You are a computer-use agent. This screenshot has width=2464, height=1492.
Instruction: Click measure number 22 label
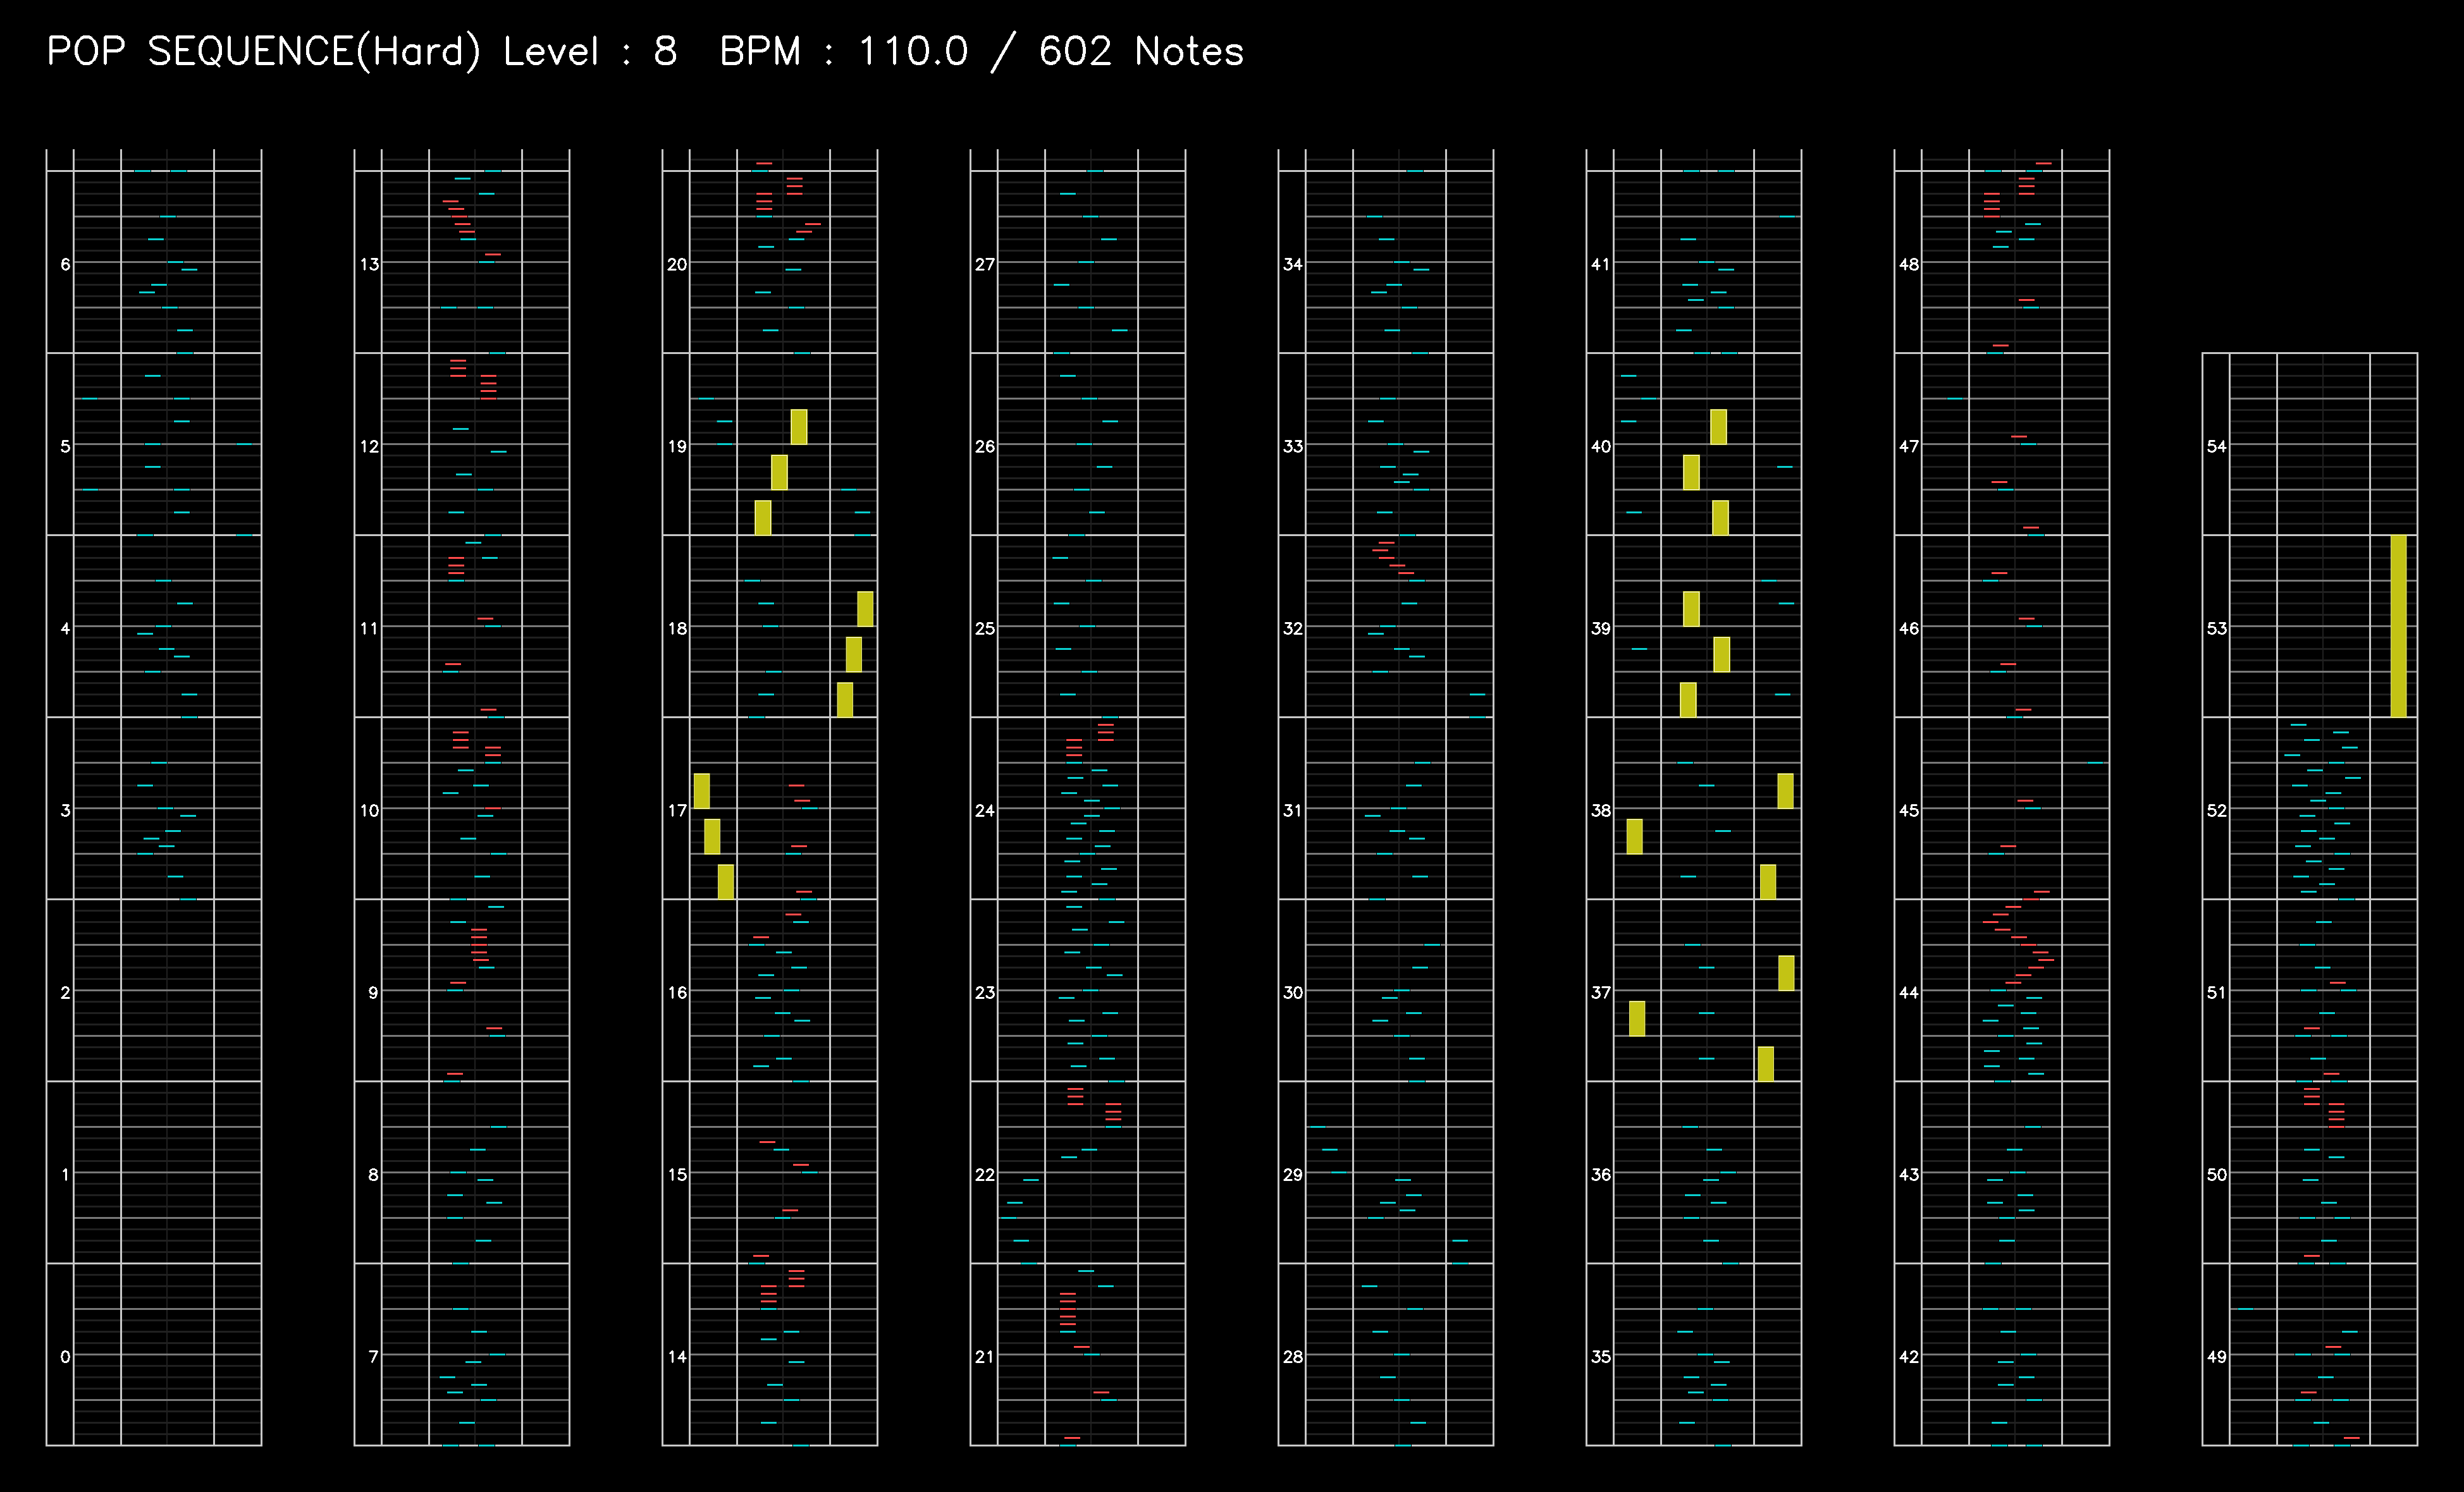point(985,1174)
